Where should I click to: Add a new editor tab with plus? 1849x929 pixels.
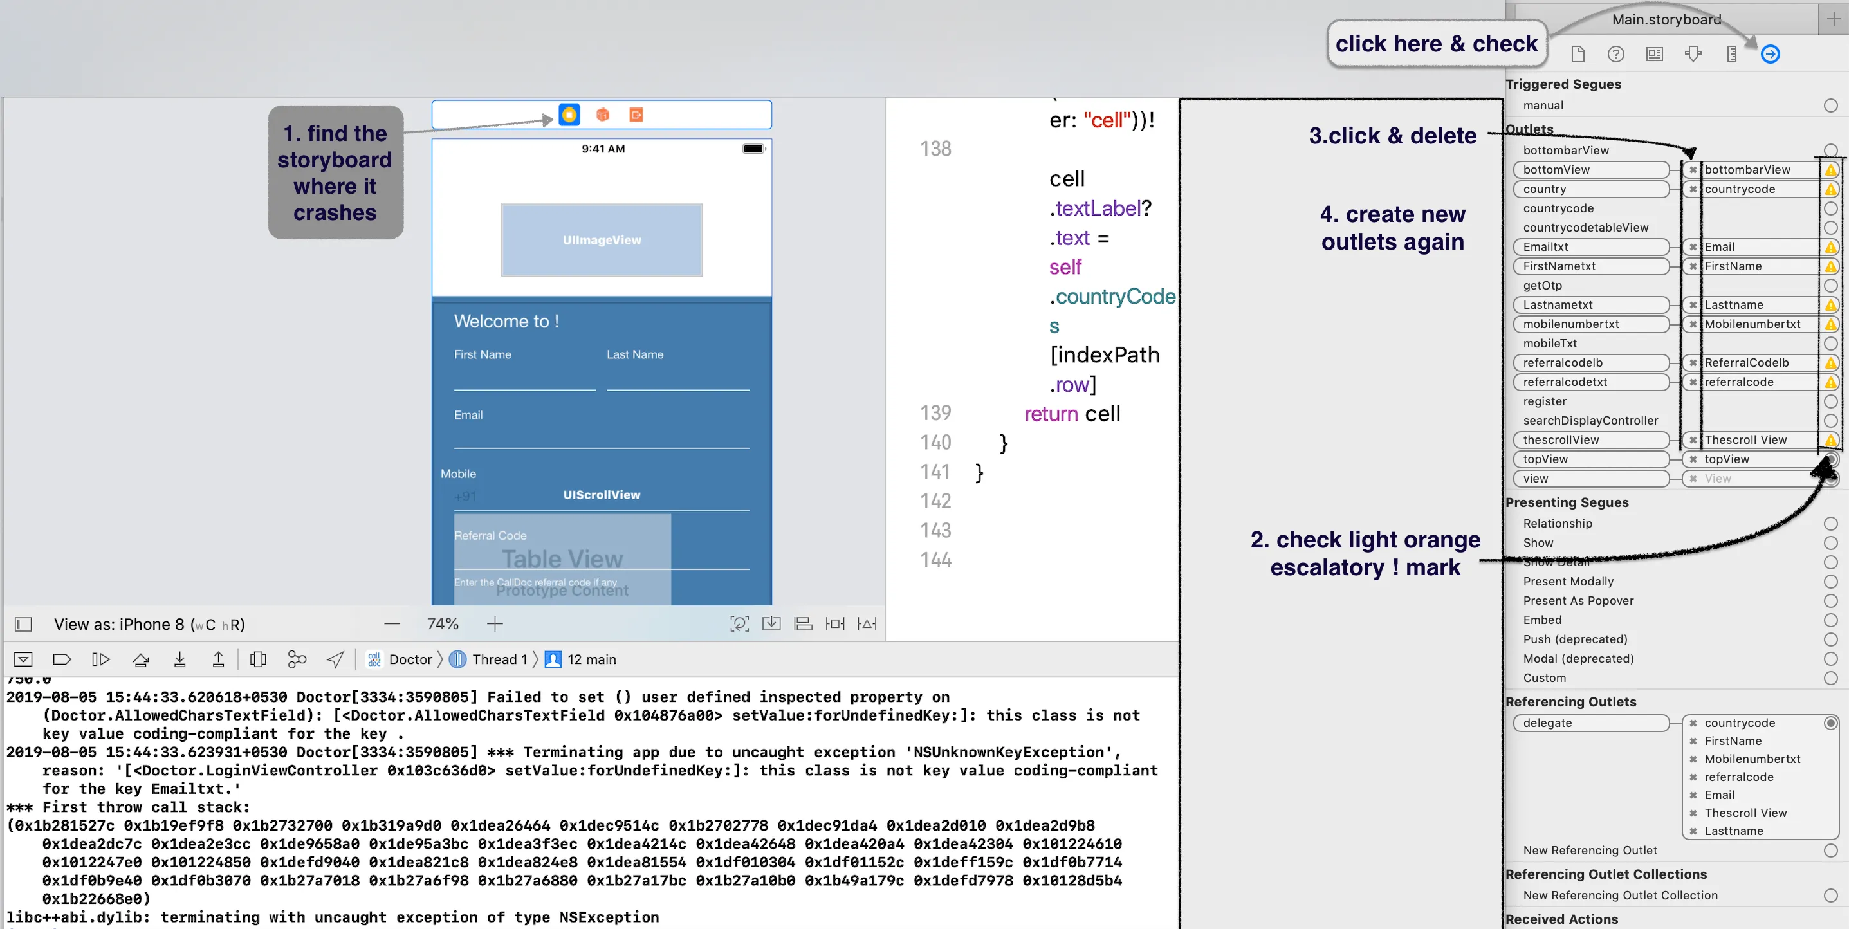1833,19
